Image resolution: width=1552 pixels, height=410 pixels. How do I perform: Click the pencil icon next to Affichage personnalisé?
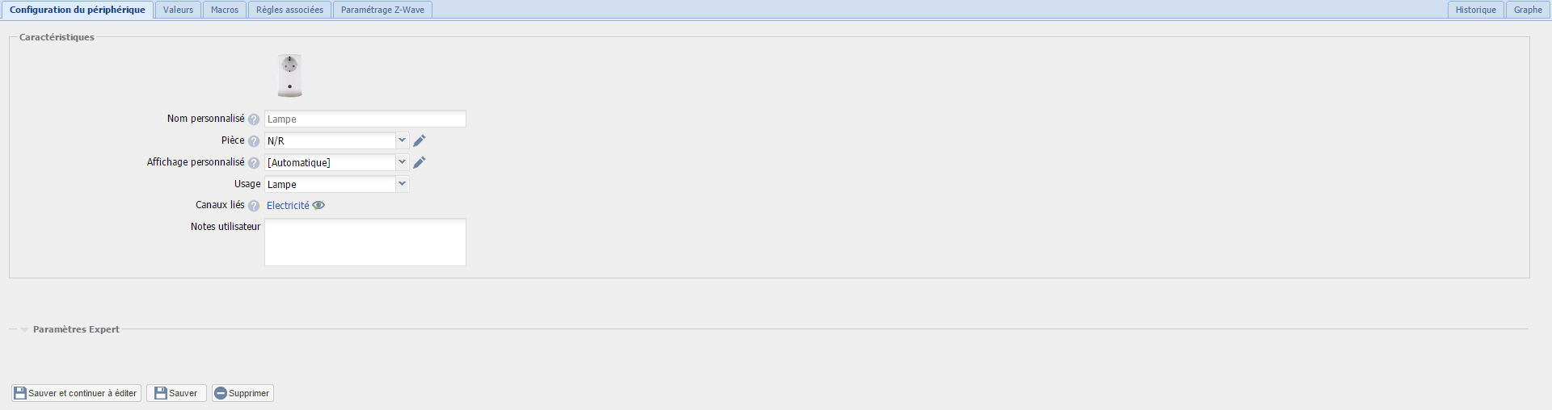click(x=420, y=162)
